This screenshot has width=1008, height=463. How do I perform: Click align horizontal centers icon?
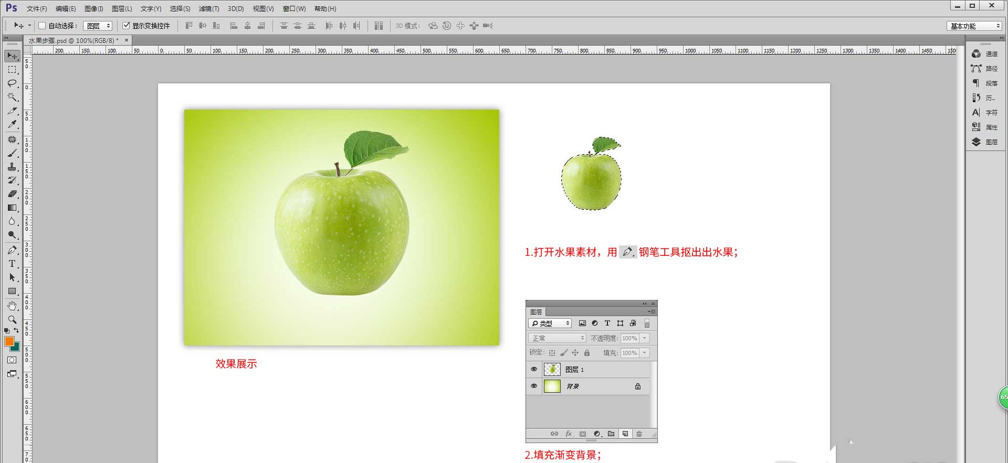(248, 26)
